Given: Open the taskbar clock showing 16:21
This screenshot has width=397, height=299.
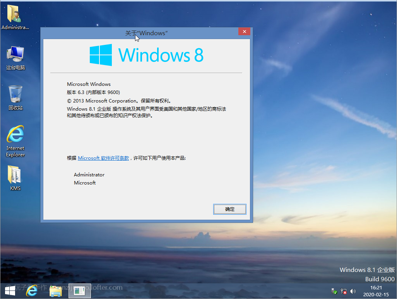Looking at the screenshot, I should 376,291.
